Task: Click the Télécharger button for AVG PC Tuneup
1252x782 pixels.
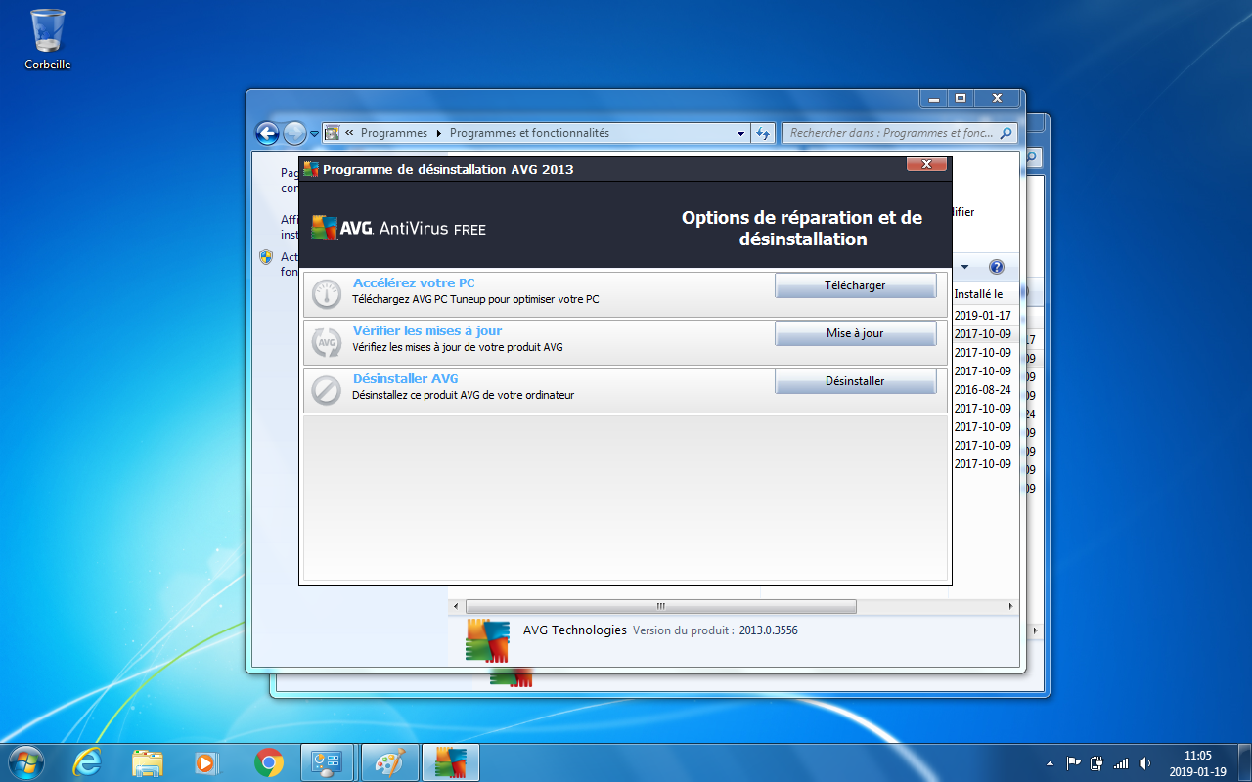Action: click(855, 285)
